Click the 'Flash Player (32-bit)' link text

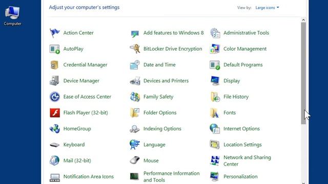(86, 113)
